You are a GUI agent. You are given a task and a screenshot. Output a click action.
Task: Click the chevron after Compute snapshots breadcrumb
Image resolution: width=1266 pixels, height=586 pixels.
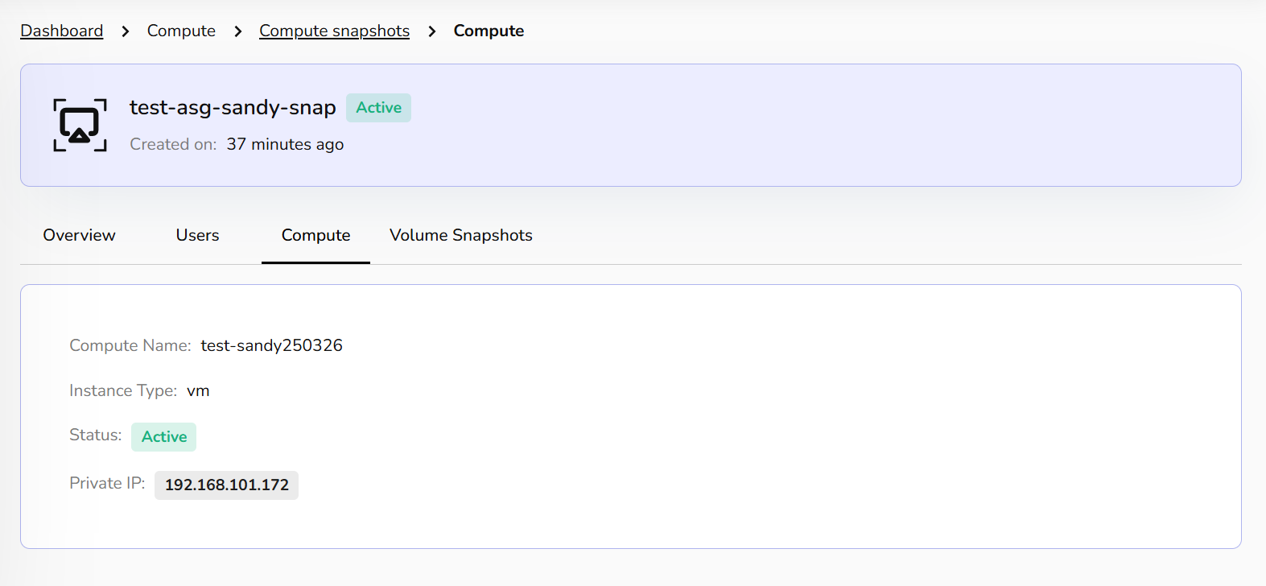click(x=432, y=31)
